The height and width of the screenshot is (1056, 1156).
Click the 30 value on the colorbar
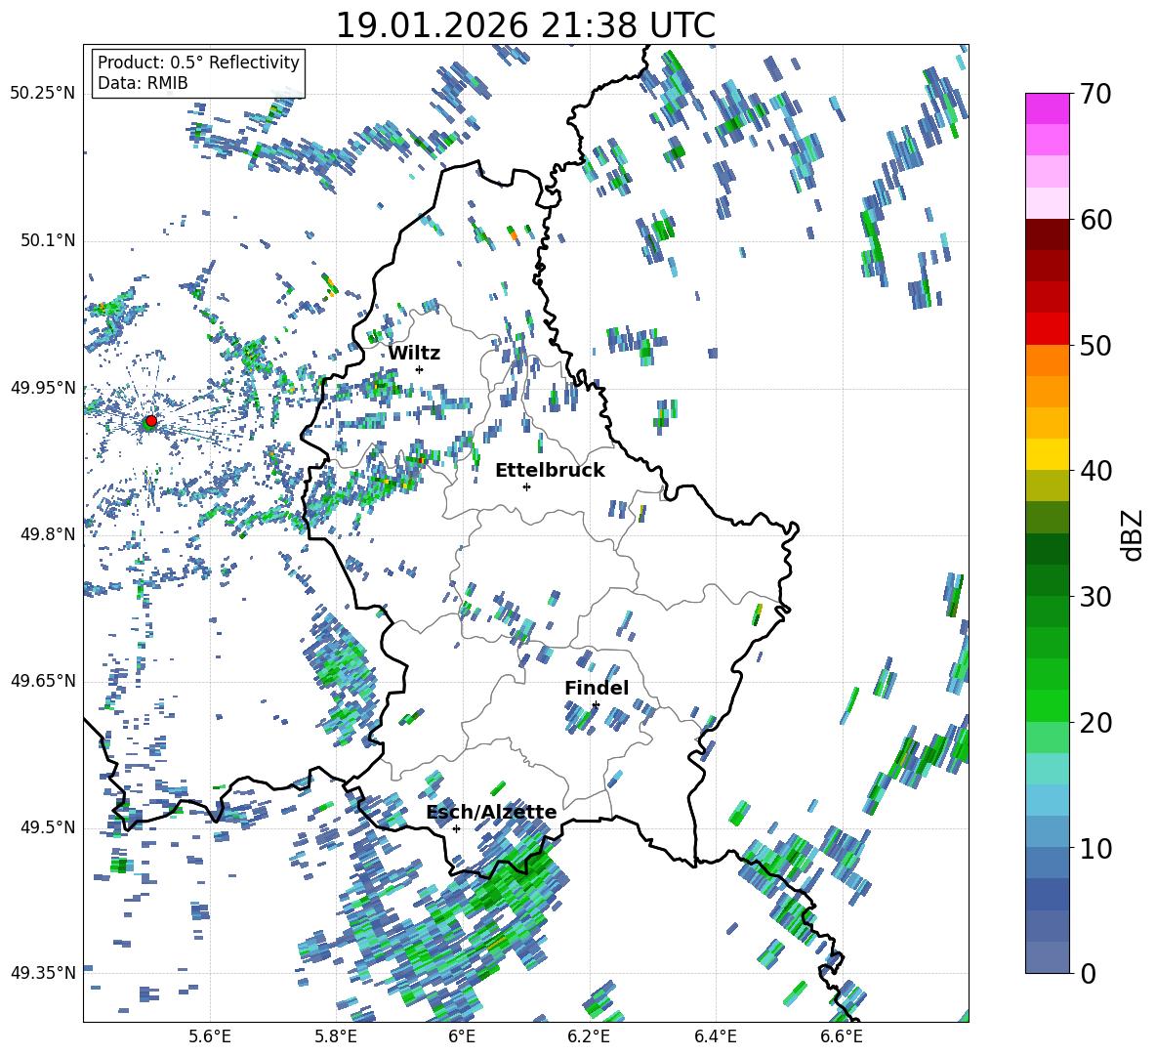point(1095,597)
